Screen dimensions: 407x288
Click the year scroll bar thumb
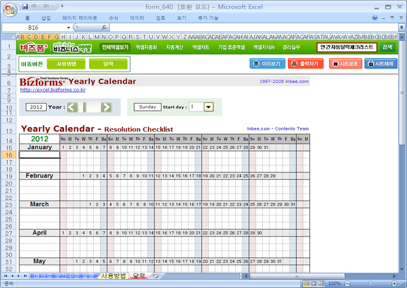coord(84,107)
